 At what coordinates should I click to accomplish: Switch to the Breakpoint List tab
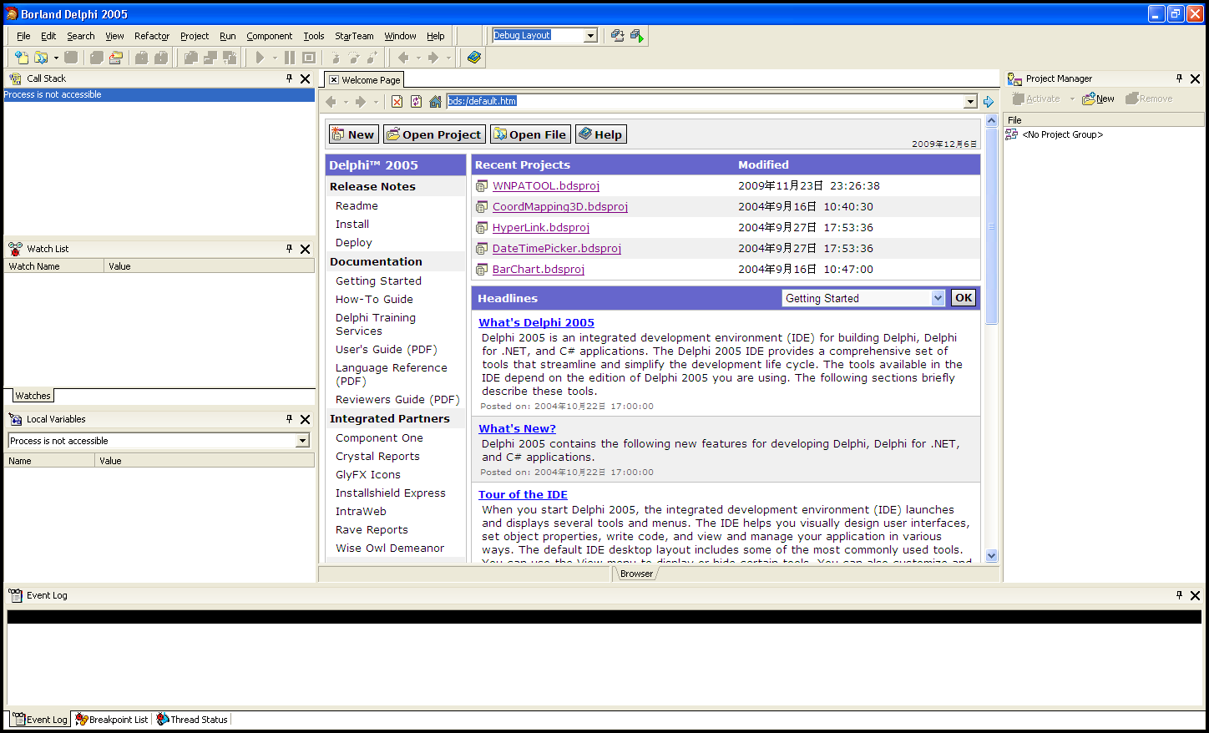click(x=112, y=720)
